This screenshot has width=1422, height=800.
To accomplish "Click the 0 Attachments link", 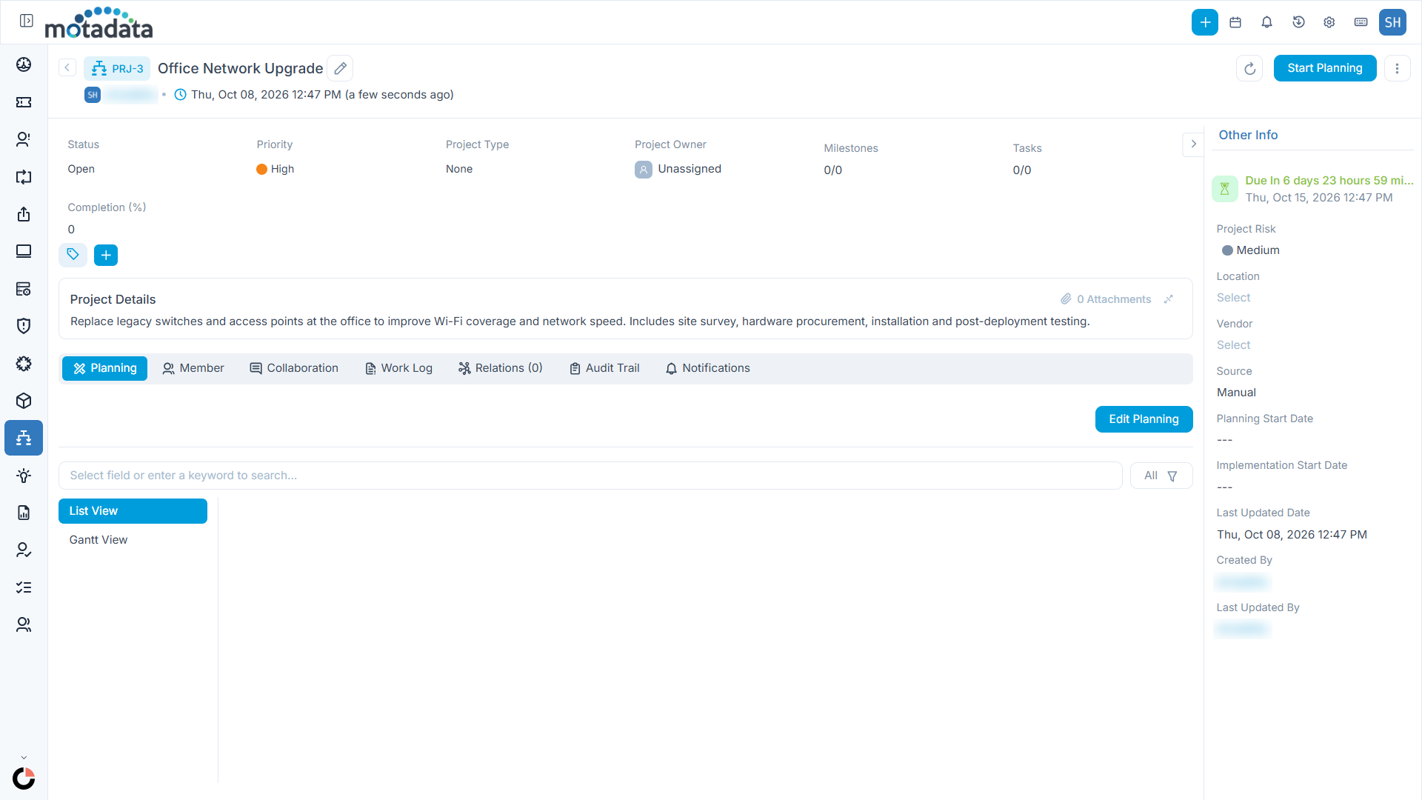I will click(1106, 299).
